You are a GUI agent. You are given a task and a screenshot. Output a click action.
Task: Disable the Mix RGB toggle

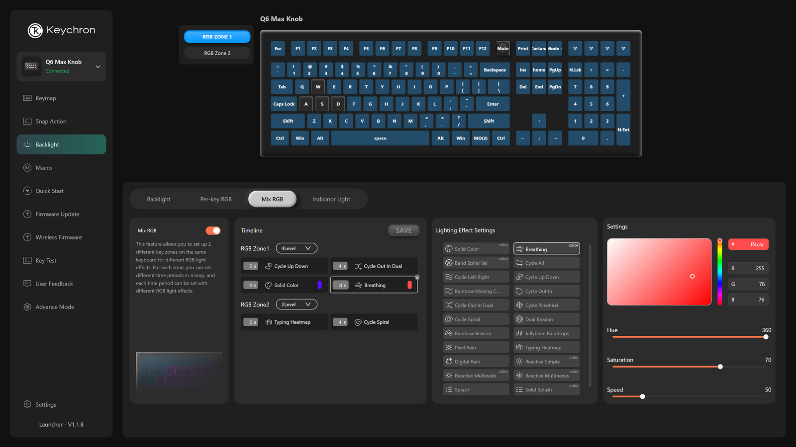pyautogui.click(x=213, y=230)
